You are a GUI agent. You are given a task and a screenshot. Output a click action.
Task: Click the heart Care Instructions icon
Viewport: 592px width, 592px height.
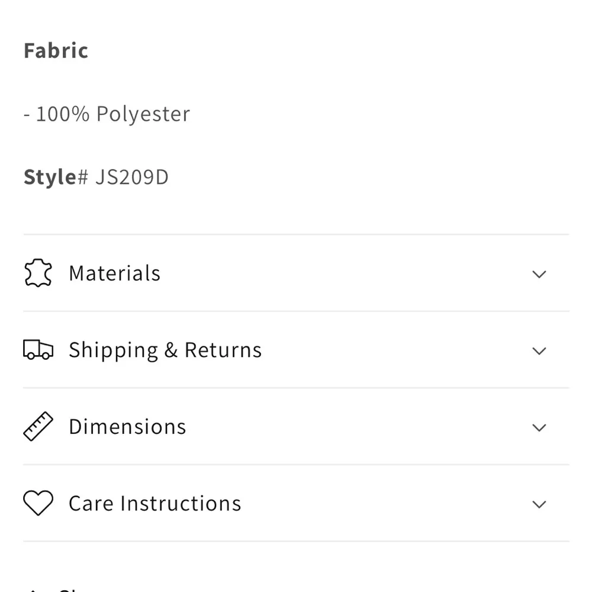38,503
